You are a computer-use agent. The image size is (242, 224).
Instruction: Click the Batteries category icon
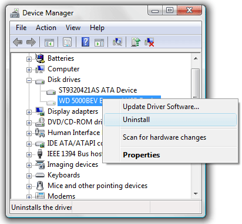tap(40, 58)
